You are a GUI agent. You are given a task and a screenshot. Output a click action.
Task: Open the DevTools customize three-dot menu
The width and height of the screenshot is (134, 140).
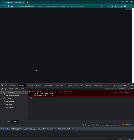pos(128,85)
